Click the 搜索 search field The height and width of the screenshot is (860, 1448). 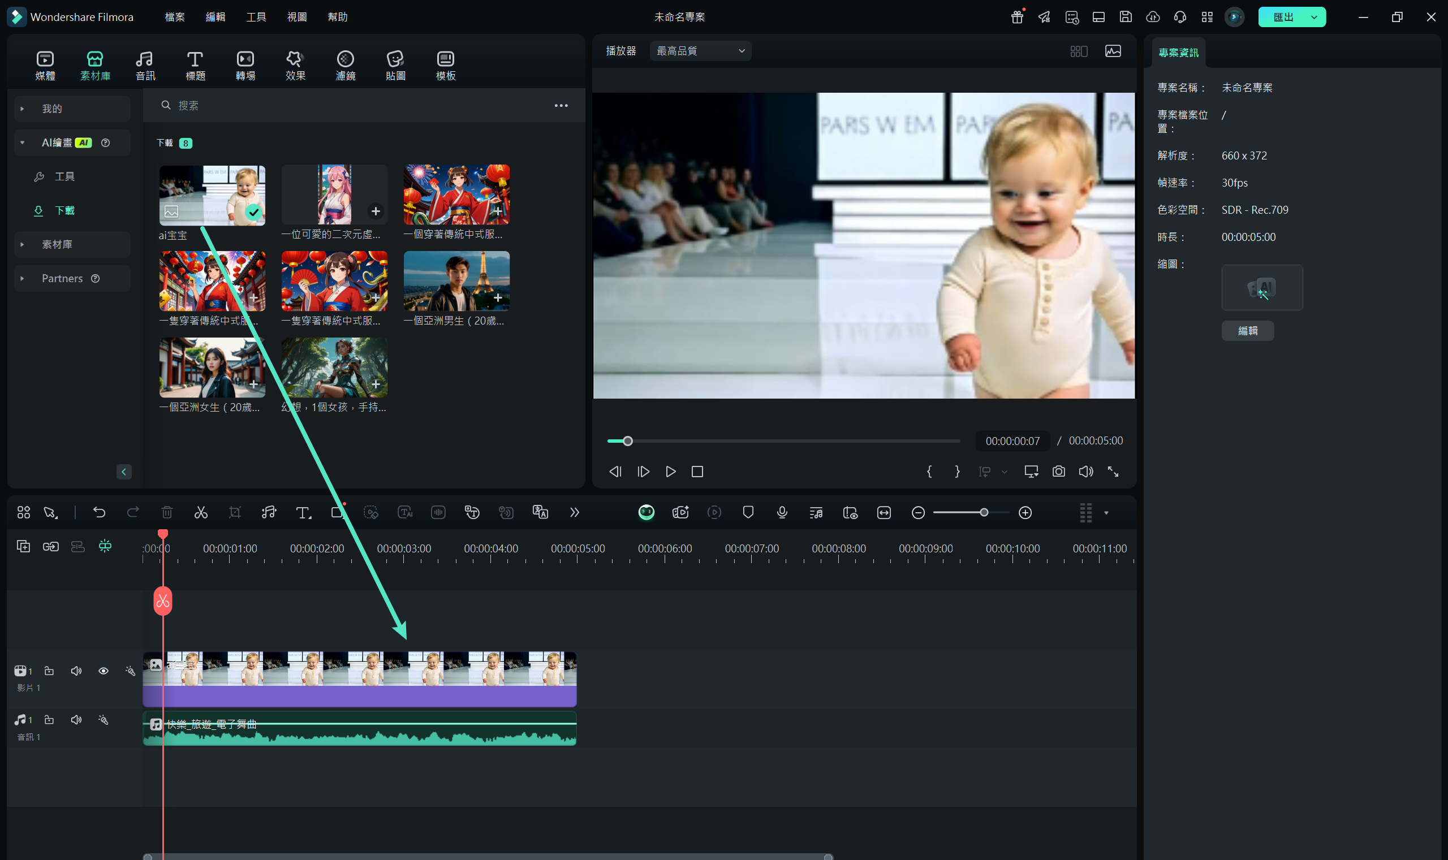tap(354, 106)
